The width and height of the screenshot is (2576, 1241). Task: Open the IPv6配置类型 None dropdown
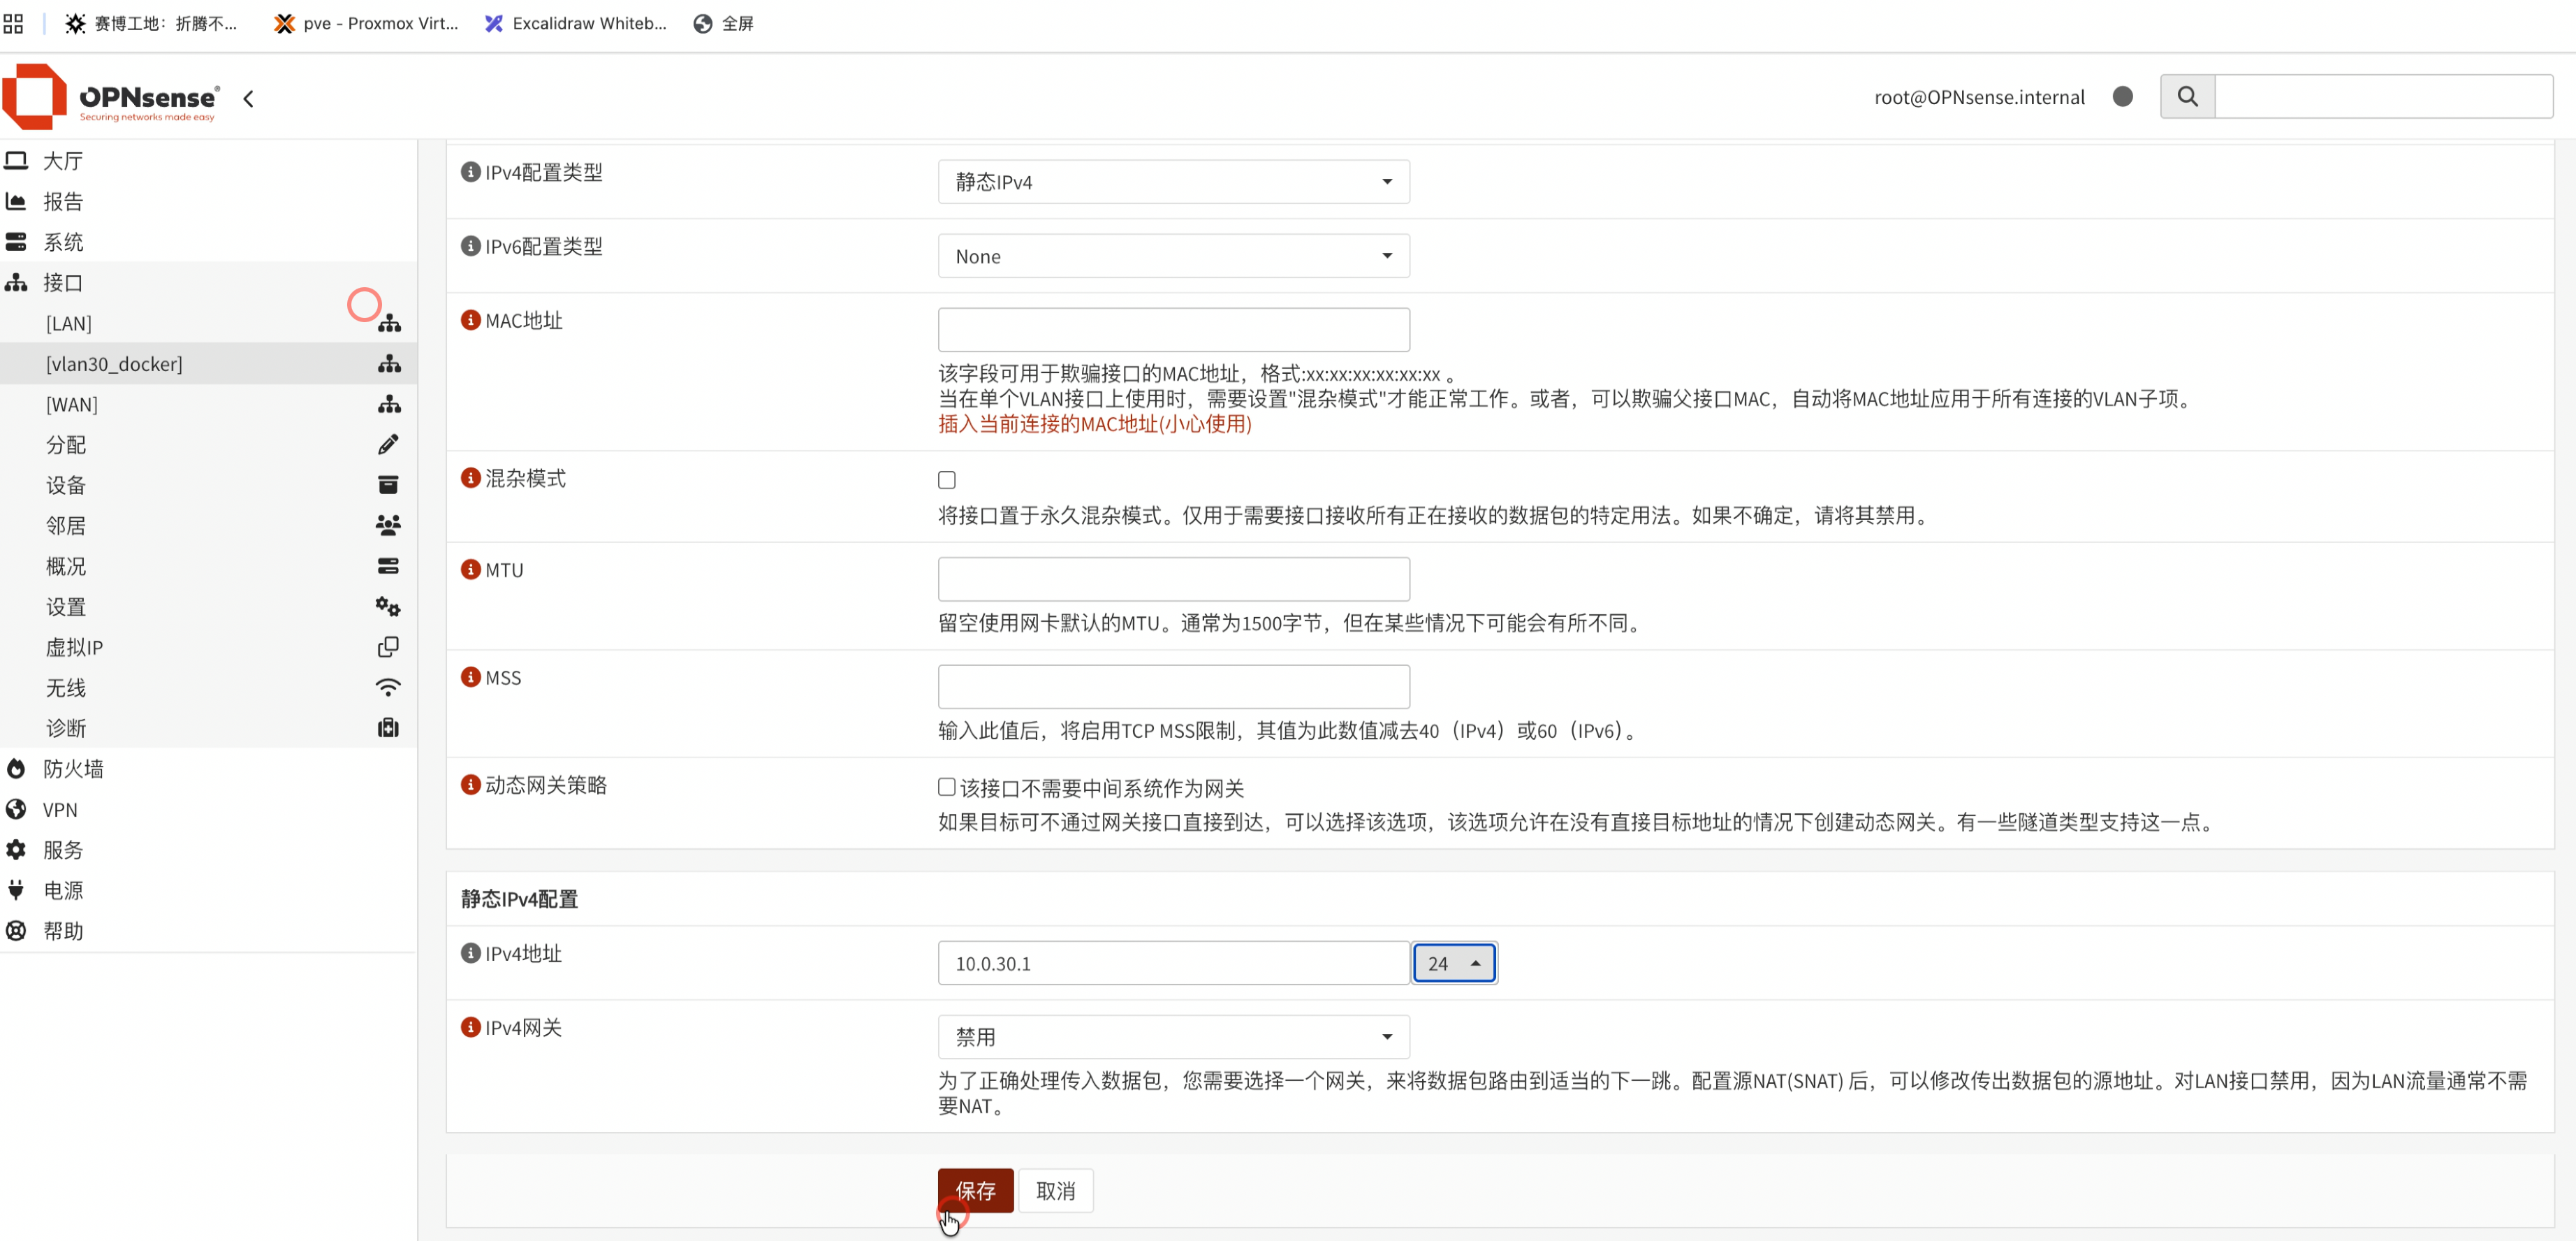click(x=1173, y=256)
